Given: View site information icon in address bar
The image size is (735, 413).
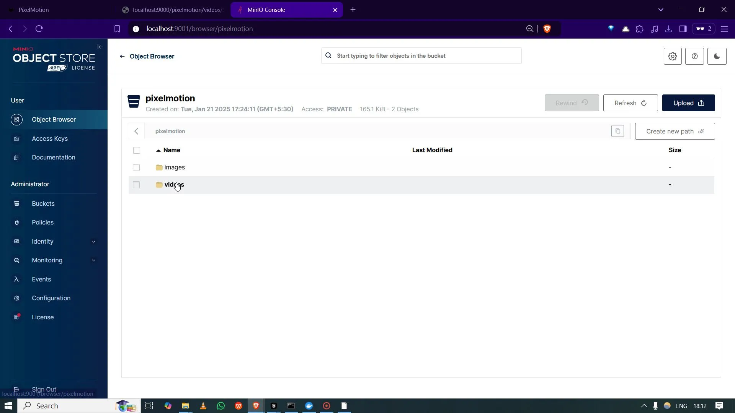Looking at the screenshot, I should pos(136,29).
